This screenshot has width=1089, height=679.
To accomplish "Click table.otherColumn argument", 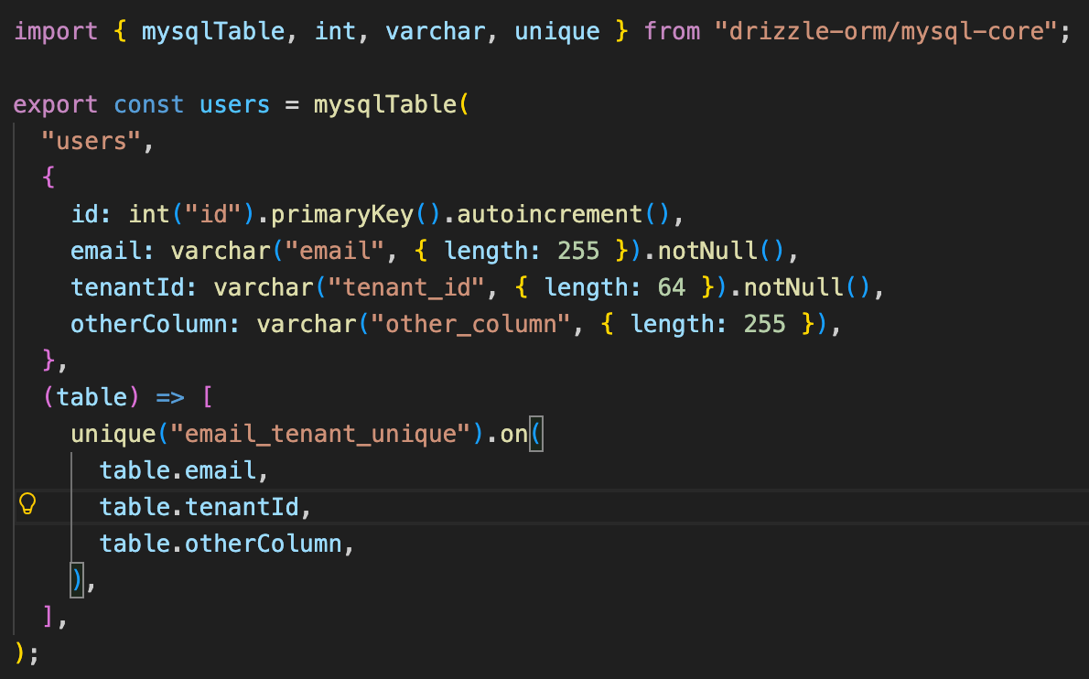I will pyautogui.click(x=221, y=544).
